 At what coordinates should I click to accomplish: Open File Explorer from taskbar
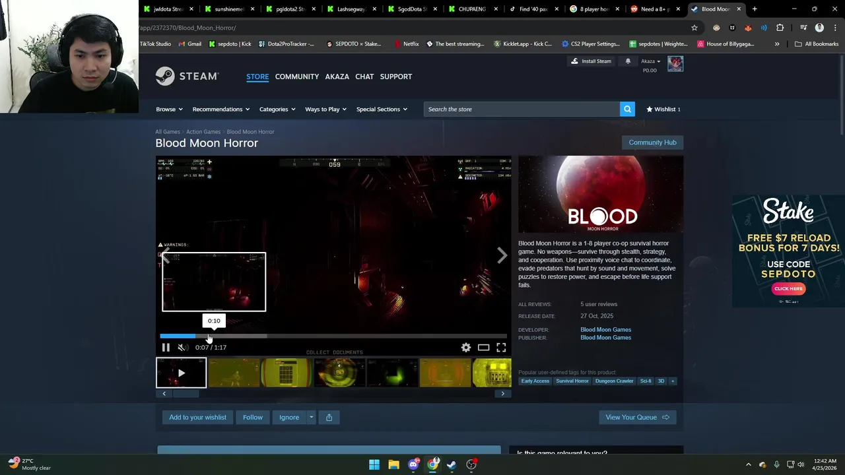pyautogui.click(x=393, y=464)
